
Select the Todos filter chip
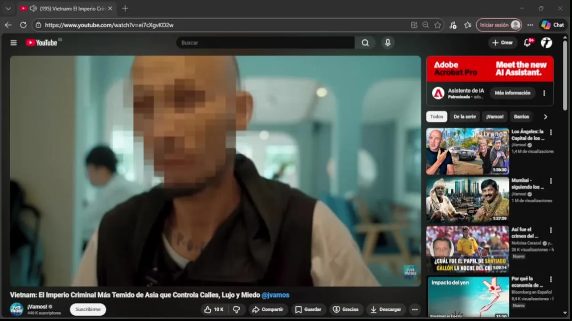point(437,117)
